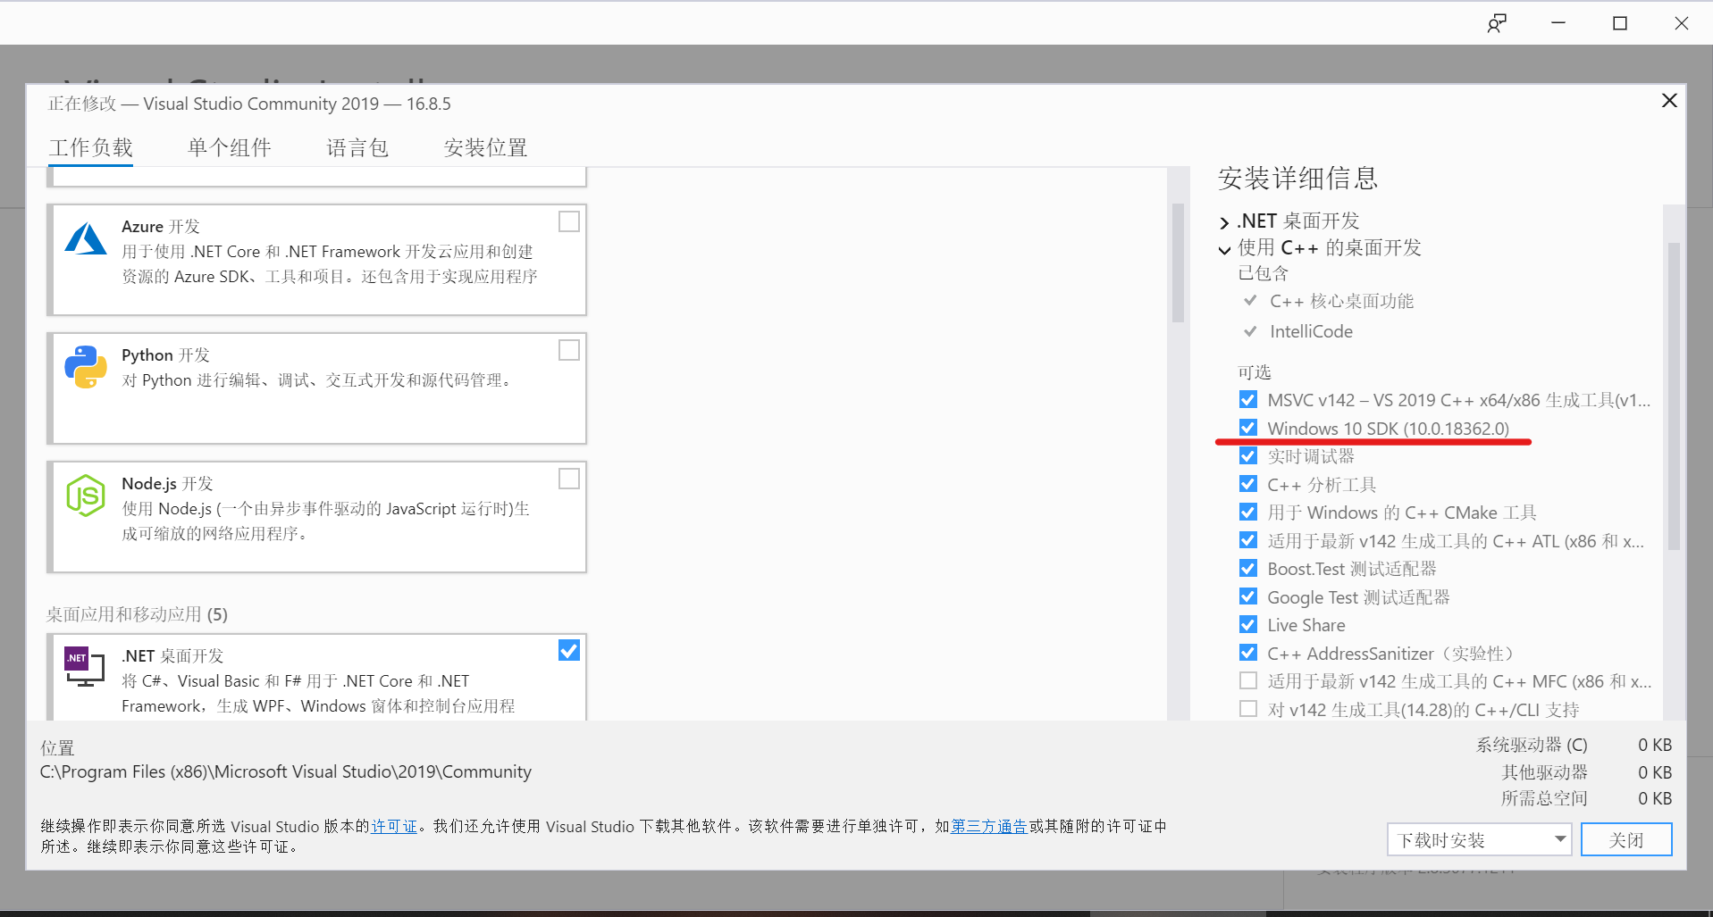Click the 可选 section label
Screen dimensions: 1713x917
click(x=1255, y=372)
